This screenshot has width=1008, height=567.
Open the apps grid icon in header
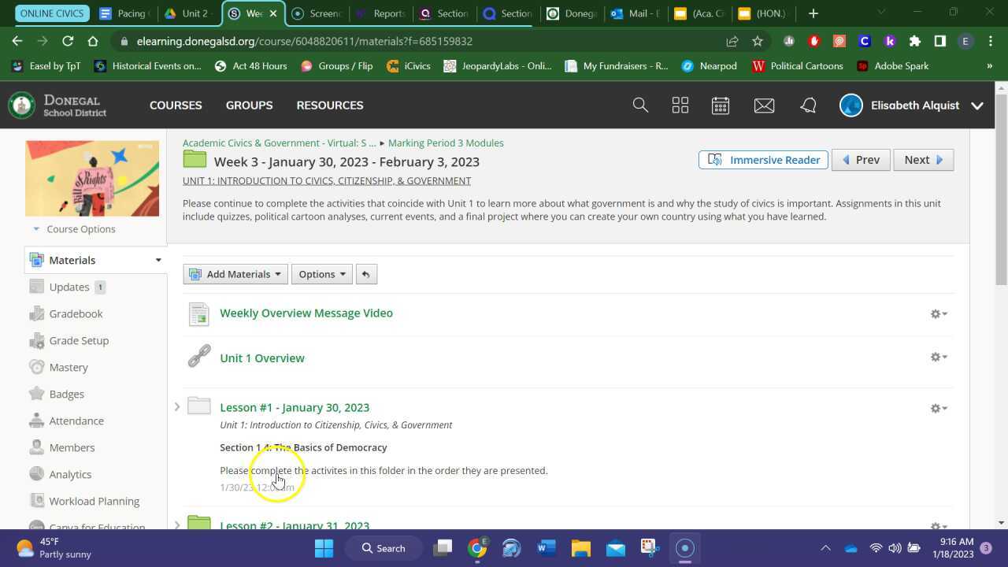(x=680, y=105)
